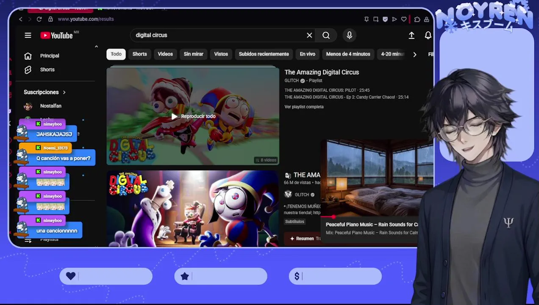Open the notifications bell
Viewport: 539px width, 305px height.
428,36
